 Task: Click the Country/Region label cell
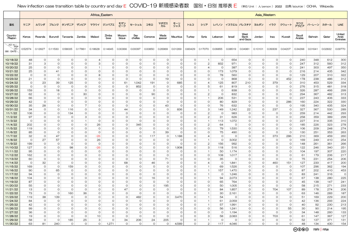(x=12, y=37)
